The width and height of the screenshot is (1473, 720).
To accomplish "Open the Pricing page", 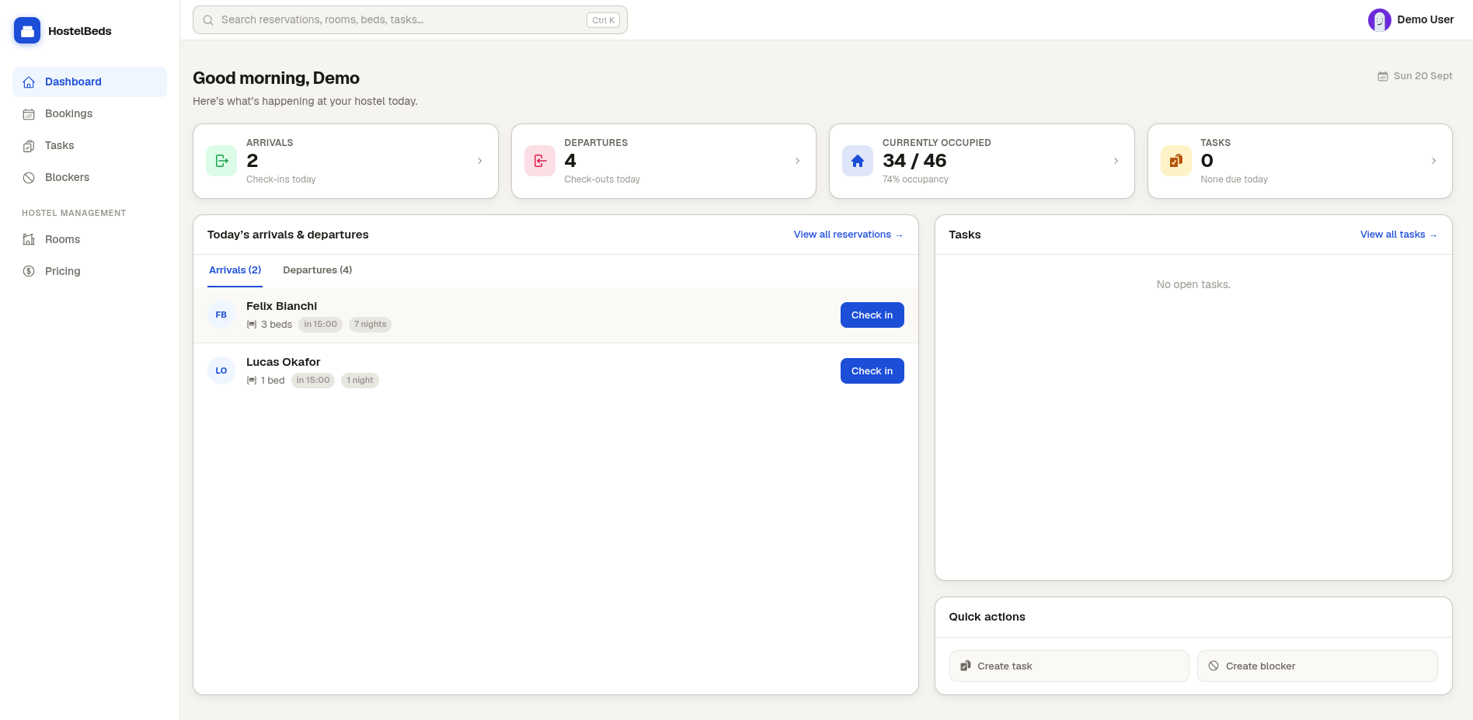I will pyautogui.click(x=89, y=271).
